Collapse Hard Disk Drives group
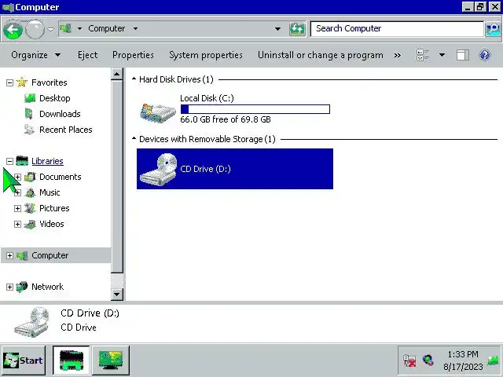Image resolution: width=503 pixels, height=377 pixels. point(134,79)
